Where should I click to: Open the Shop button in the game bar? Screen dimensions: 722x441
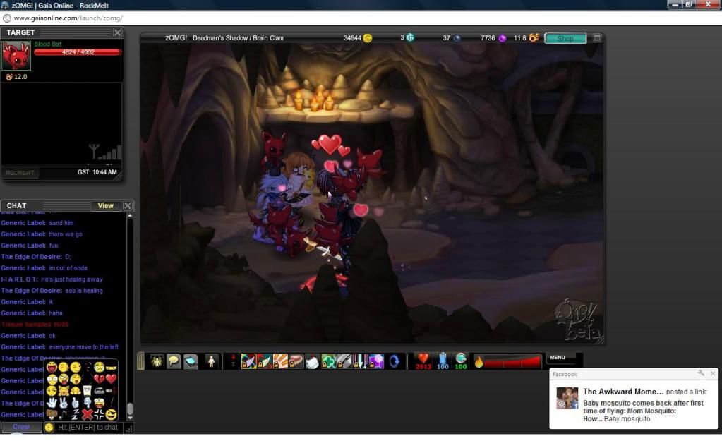(x=565, y=38)
